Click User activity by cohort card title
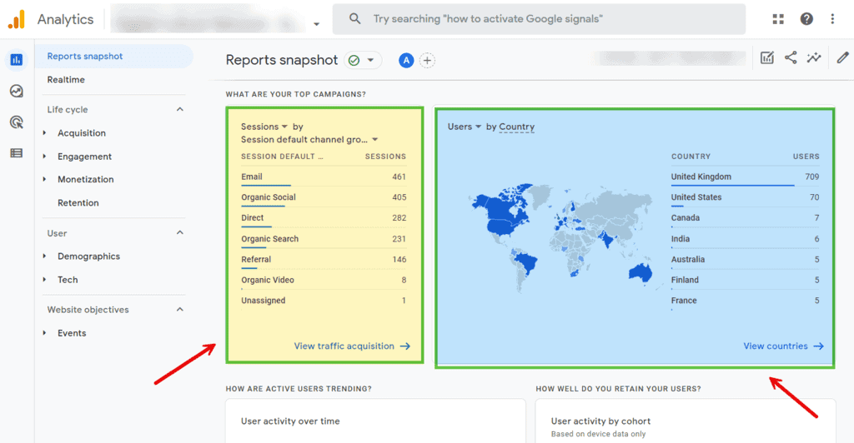Viewport: 854px width, 443px height. [x=600, y=421]
